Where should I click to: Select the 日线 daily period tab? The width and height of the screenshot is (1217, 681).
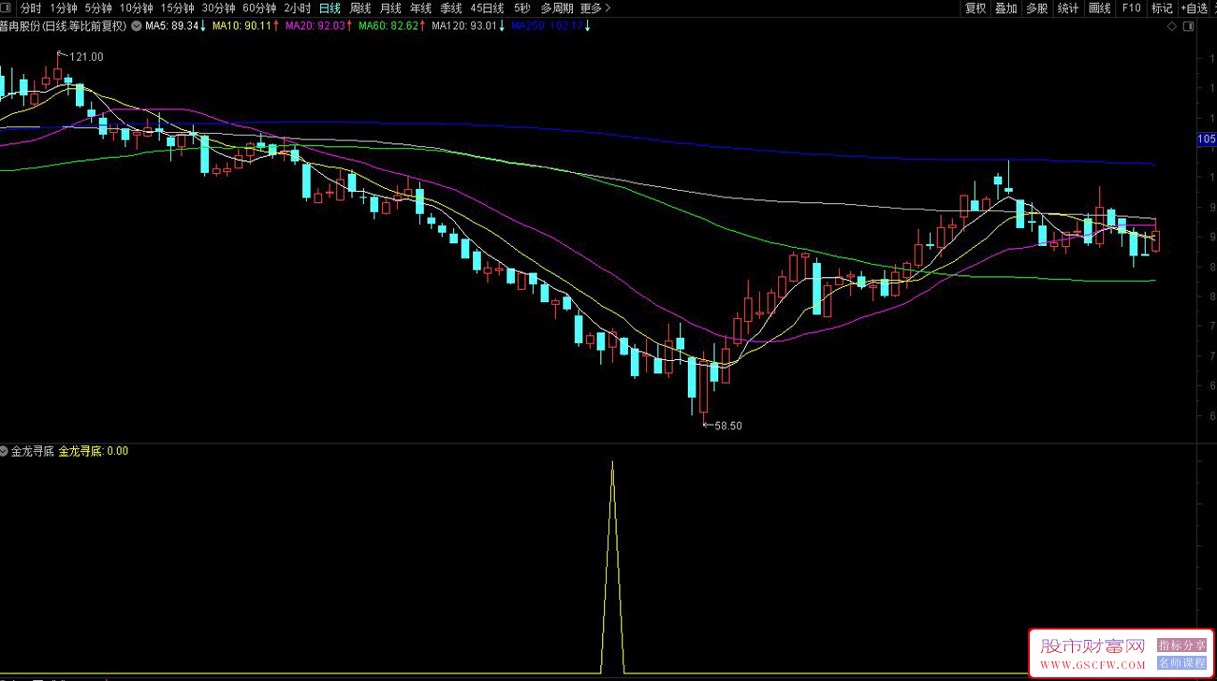click(x=330, y=7)
